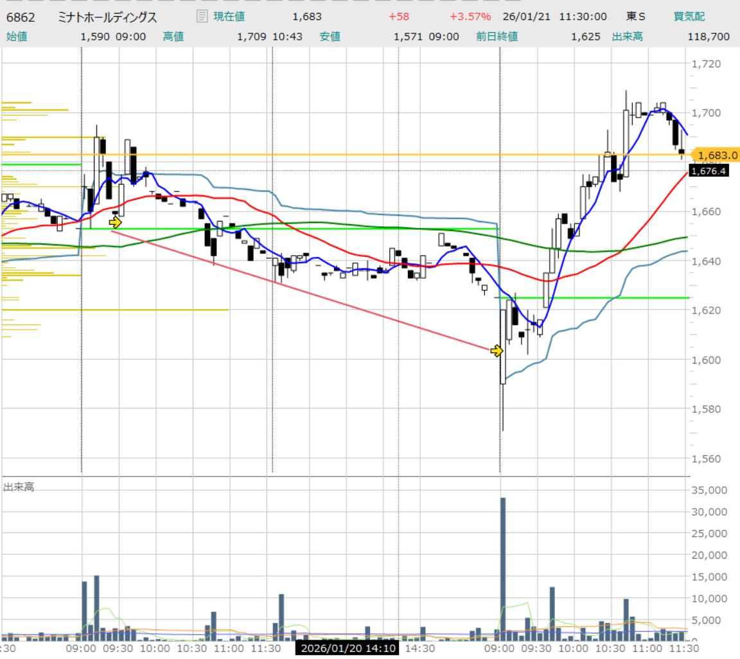The height and width of the screenshot is (659, 740).
Task: Click the 2026/01/20 14:10 time cursor label
Action: point(348,648)
